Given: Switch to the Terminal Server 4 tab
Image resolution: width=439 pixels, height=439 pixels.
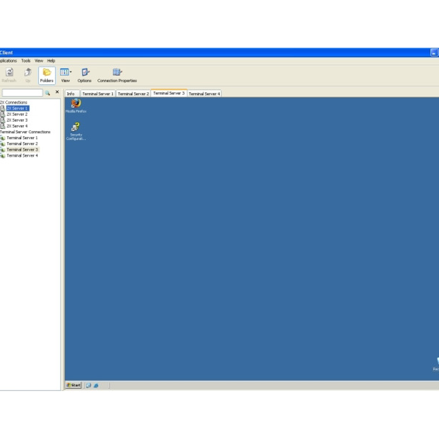Looking at the screenshot, I should [205, 94].
